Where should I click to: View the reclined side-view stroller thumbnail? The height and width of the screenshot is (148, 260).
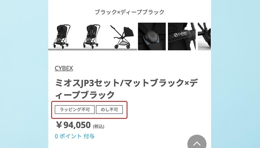[122, 36]
